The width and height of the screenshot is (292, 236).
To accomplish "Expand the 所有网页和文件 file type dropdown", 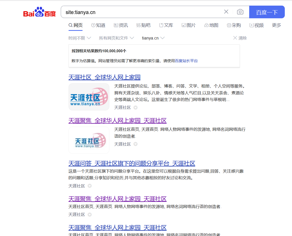I will (116, 38).
